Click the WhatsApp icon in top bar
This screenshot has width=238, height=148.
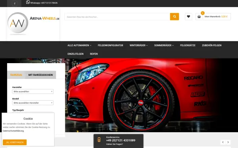28,2
